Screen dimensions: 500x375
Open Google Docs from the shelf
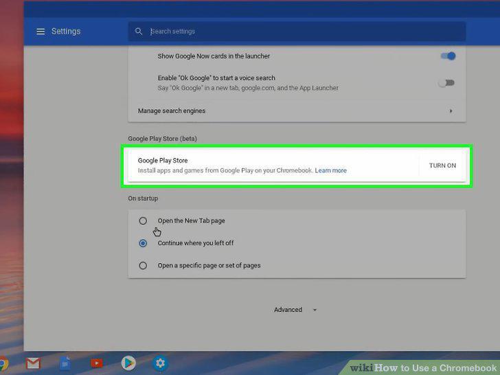click(x=65, y=363)
